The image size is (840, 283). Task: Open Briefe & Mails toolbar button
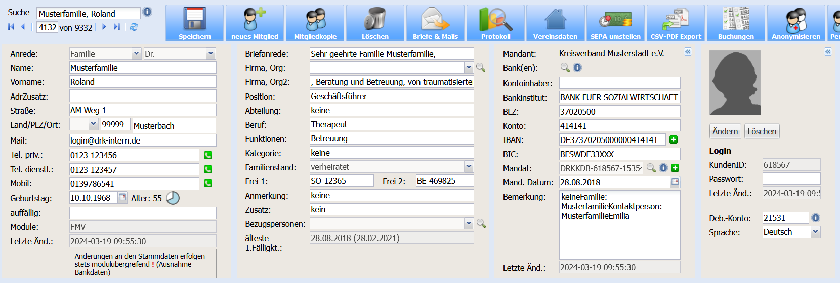pos(435,23)
